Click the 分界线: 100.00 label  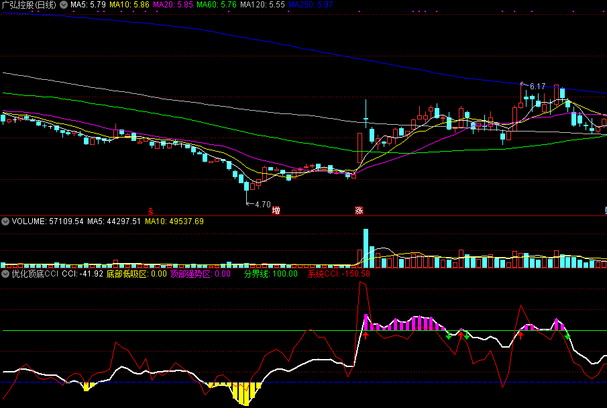click(271, 274)
